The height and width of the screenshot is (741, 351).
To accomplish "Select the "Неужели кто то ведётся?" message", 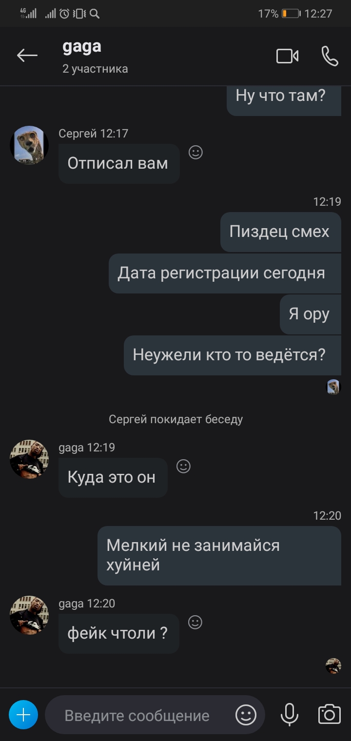I will (x=233, y=355).
